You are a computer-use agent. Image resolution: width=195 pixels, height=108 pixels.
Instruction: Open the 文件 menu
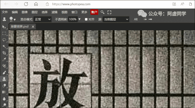coord(5,12)
